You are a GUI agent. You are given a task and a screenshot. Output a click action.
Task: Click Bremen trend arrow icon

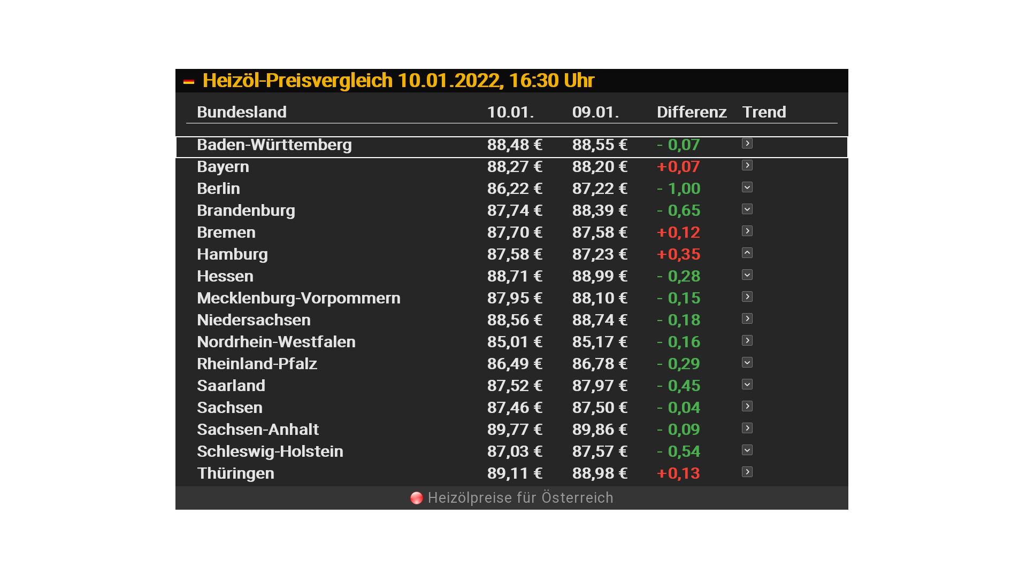pyautogui.click(x=747, y=231)
